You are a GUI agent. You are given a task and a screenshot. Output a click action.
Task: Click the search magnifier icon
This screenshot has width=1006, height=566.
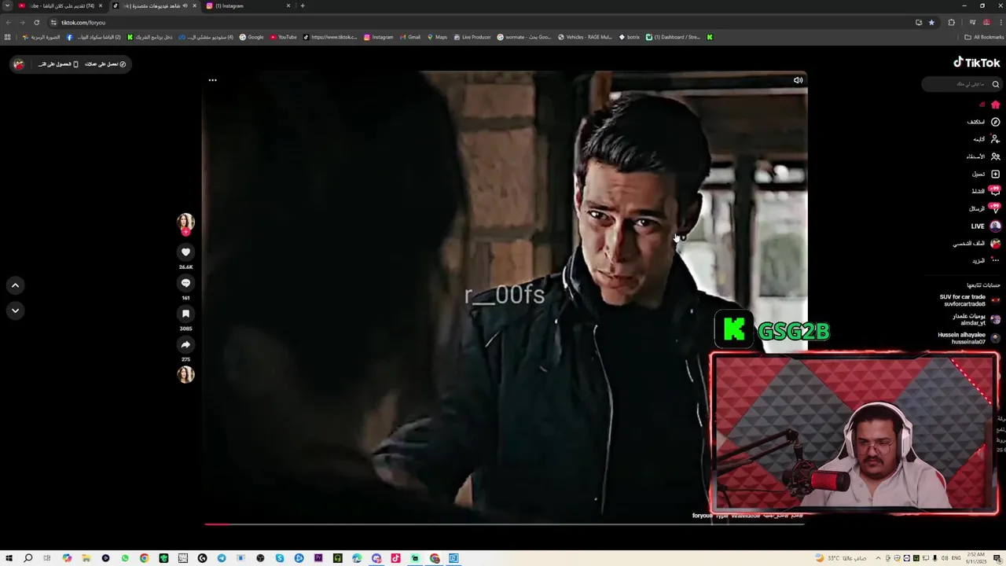click(995, 84)
